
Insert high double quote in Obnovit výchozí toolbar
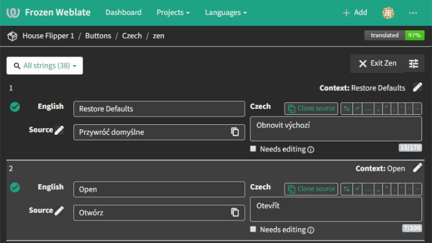387,109
